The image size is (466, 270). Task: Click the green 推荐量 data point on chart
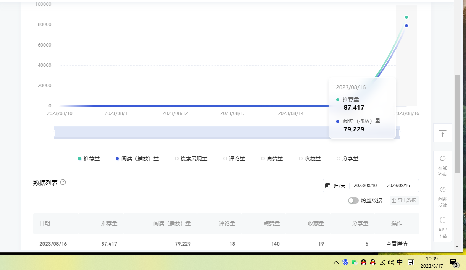tap(406, 17)
